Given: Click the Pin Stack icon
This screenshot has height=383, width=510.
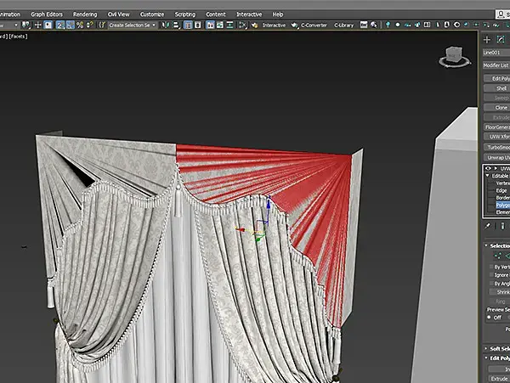Looking at the screenshot, I should click(x=487, y=227).
